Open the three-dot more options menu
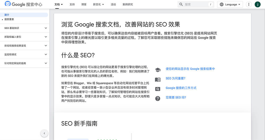The width and height of the screenshot is (265, 140). pos(249,4)
